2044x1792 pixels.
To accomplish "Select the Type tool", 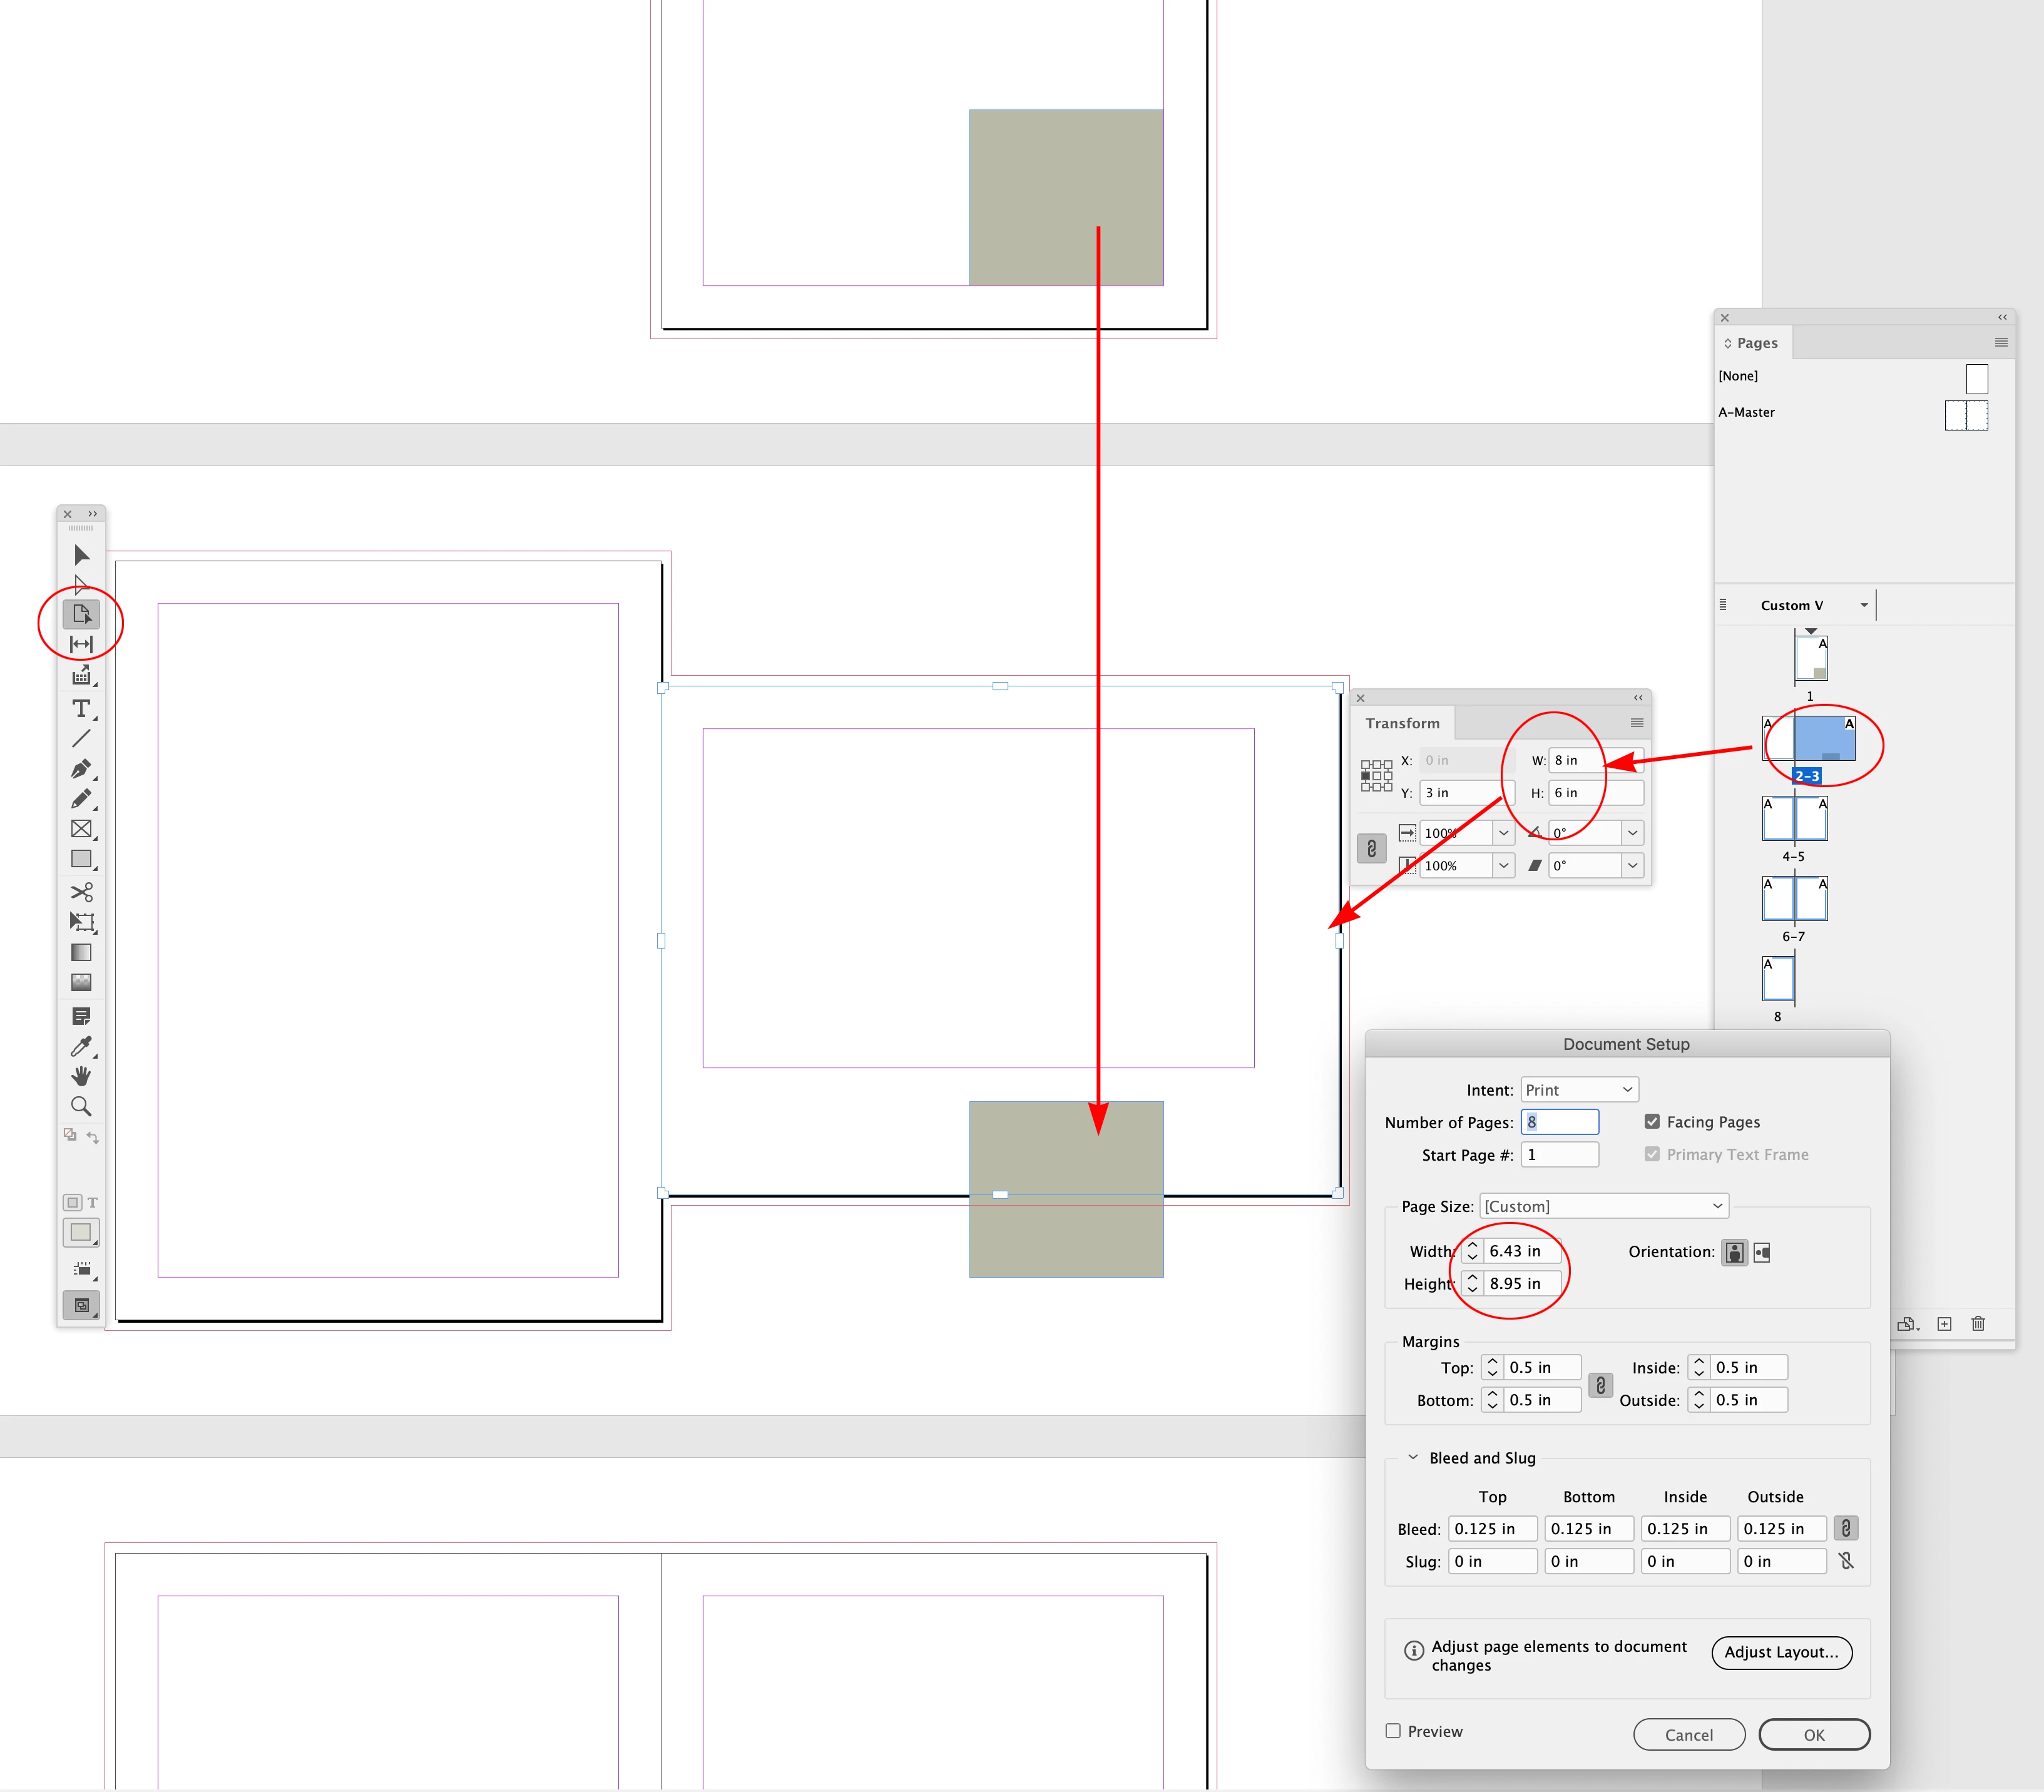I will point(81,708).
